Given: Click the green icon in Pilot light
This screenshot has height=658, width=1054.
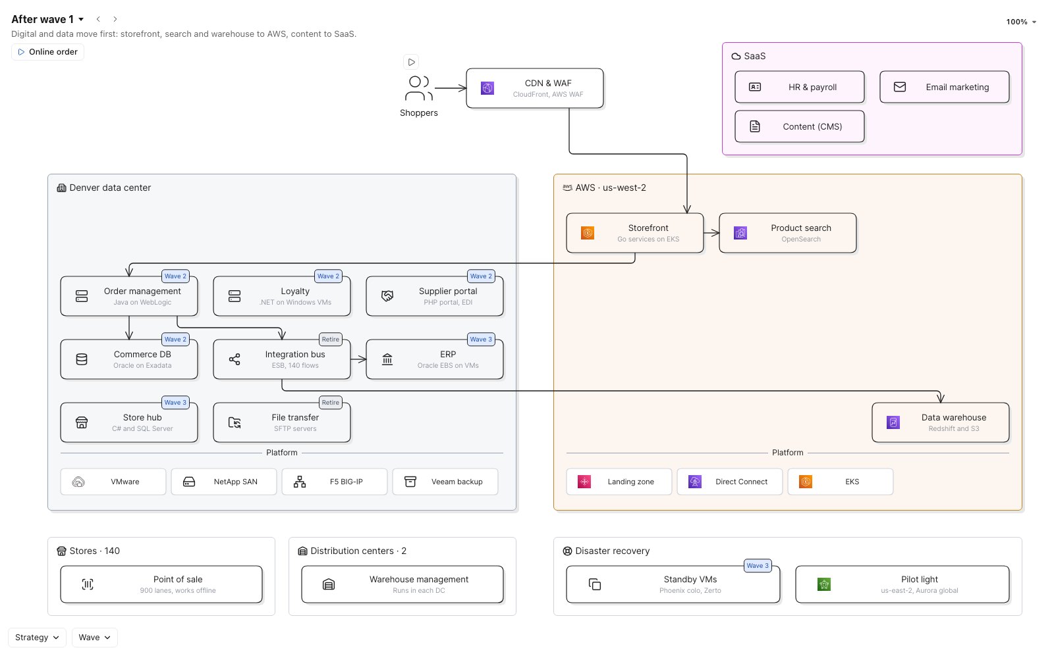Looking at the screenshot, I should point(824,584).
